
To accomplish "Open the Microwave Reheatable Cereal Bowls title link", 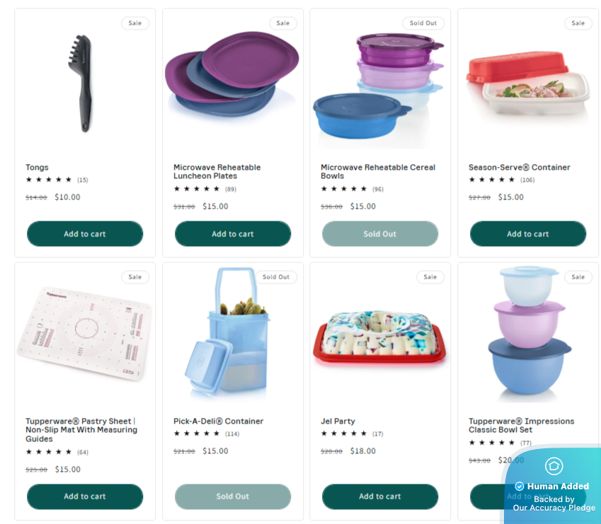I will (378, 171).
